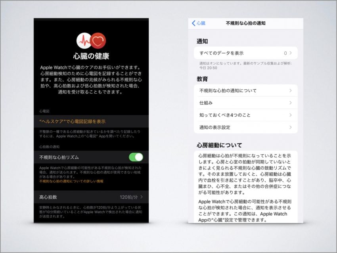Tap the chevron beside 120拍/分

click(x=142, y=197)
